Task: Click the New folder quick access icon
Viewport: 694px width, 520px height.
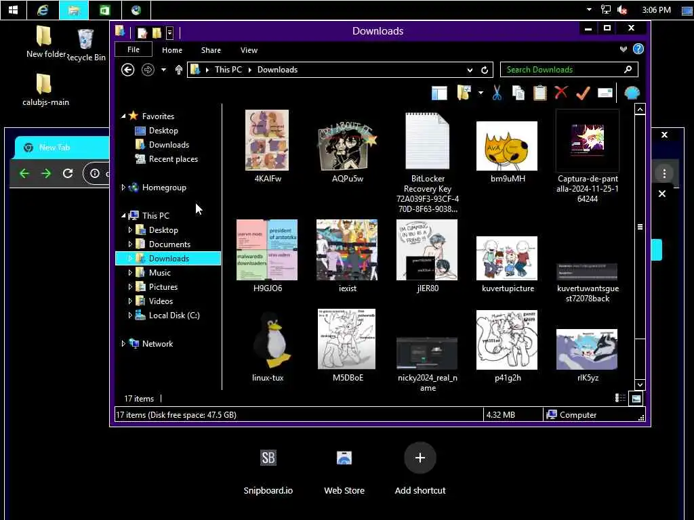Action: (157, 32)
